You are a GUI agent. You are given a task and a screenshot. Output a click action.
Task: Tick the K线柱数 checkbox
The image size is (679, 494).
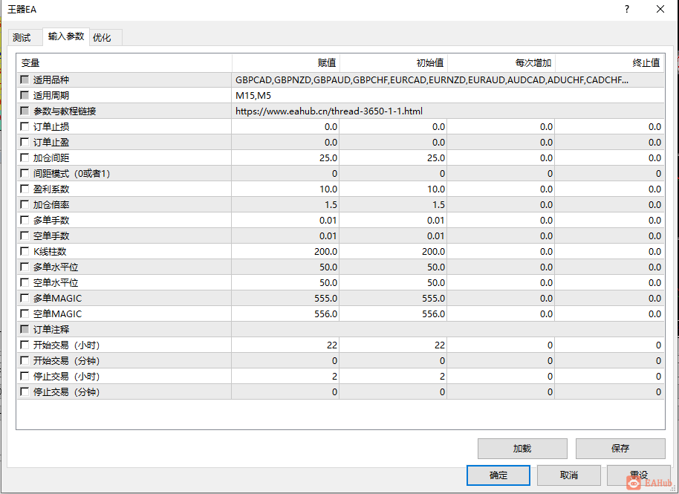click(25, 251)
